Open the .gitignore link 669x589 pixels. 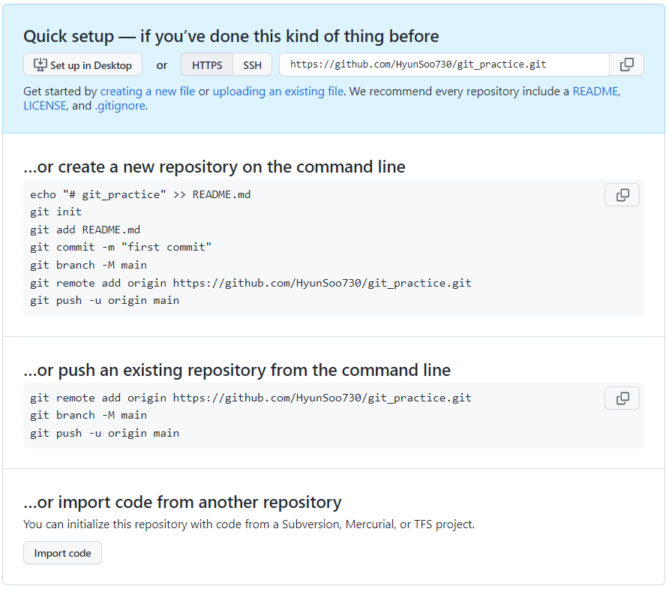point(120,106)
